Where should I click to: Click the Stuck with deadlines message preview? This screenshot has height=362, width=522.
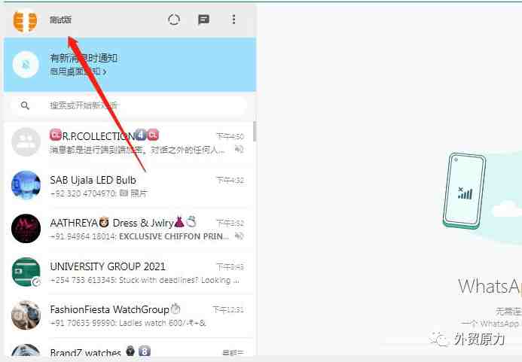(179, 280)
